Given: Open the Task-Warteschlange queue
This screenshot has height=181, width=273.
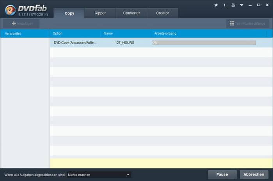Looking at the screenshot, I should click(x=247, y=23).
